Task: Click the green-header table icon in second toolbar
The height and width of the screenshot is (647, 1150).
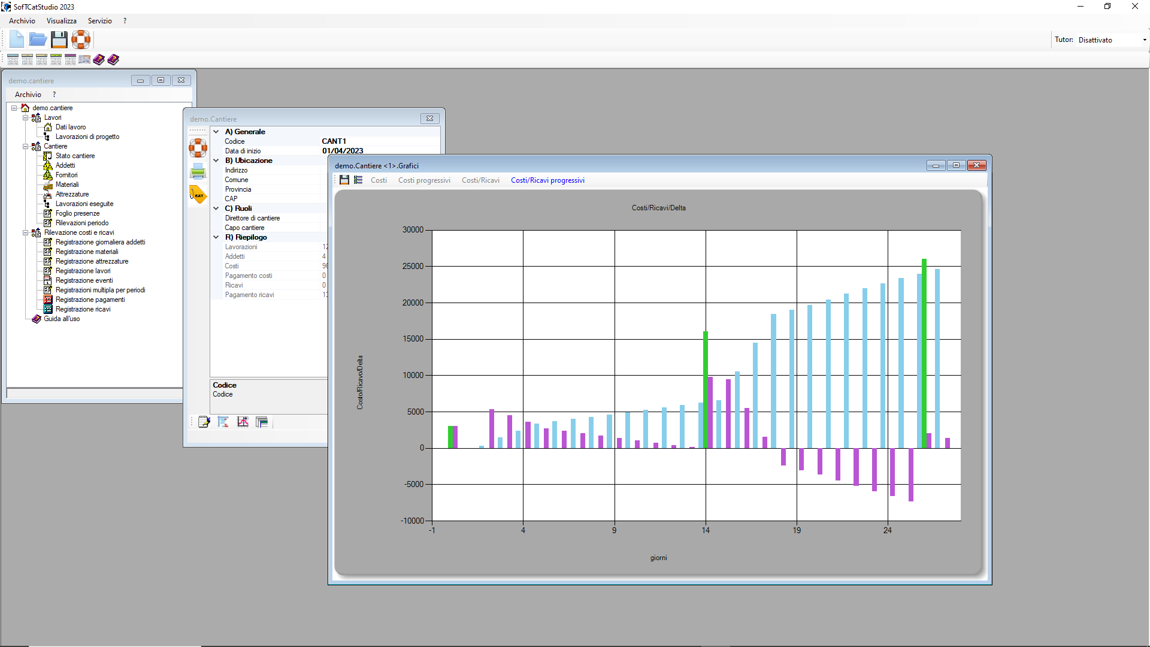Action: 56,59
